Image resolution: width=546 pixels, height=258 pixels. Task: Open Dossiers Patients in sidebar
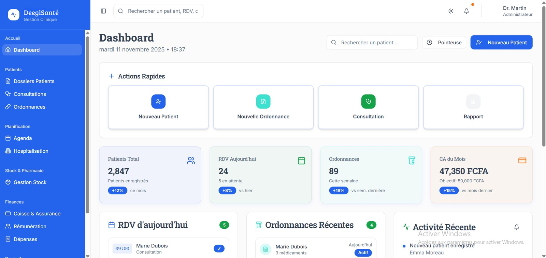click(x=34, y=81)
